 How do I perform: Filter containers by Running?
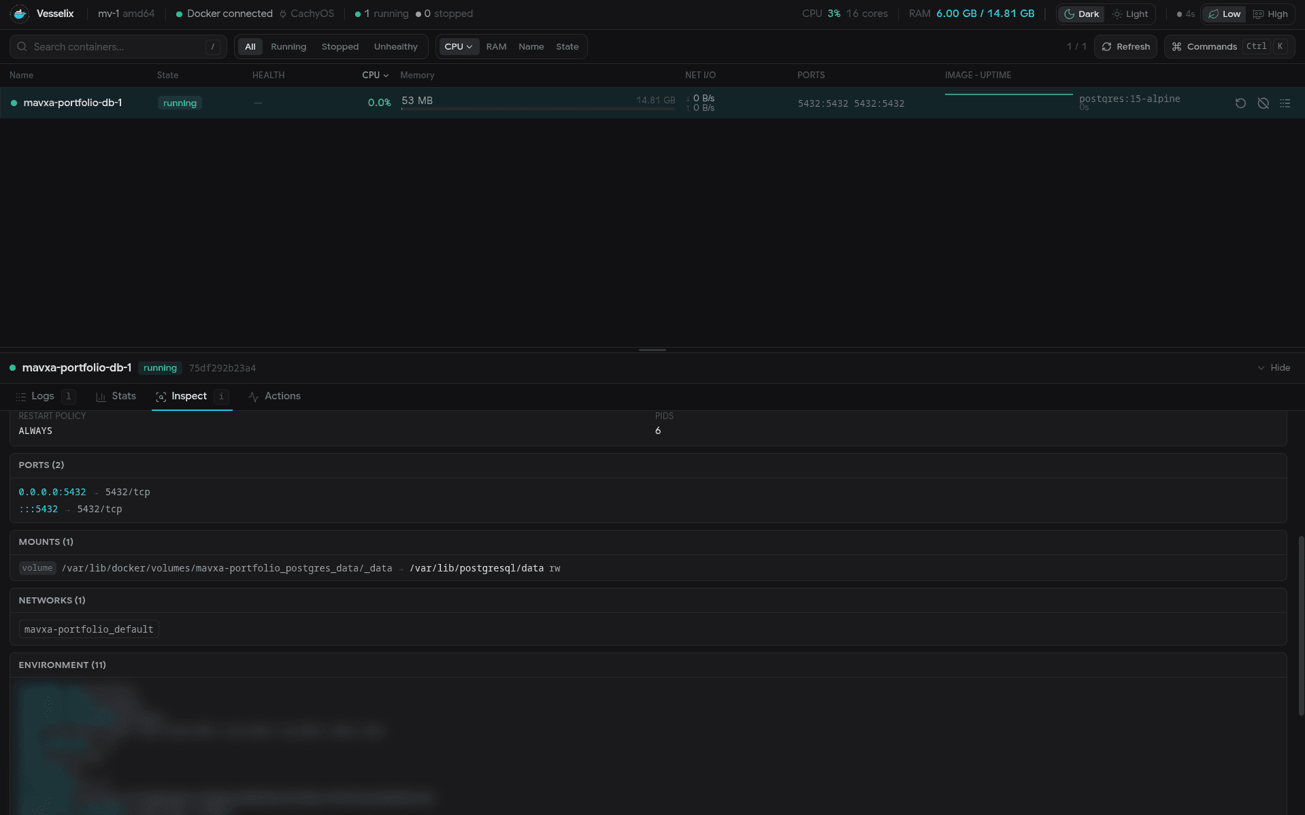click(x=288, y=47)
